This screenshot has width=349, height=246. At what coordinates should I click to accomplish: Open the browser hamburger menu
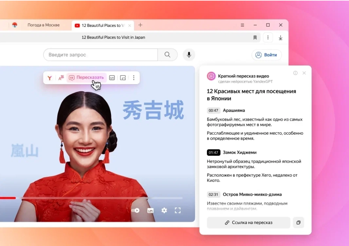click(242, 25)
